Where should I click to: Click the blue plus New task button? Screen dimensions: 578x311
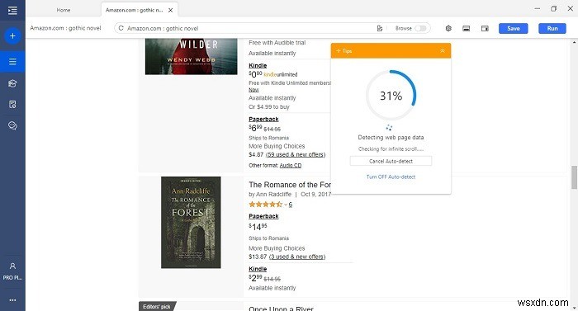click(x=12, y=36)
